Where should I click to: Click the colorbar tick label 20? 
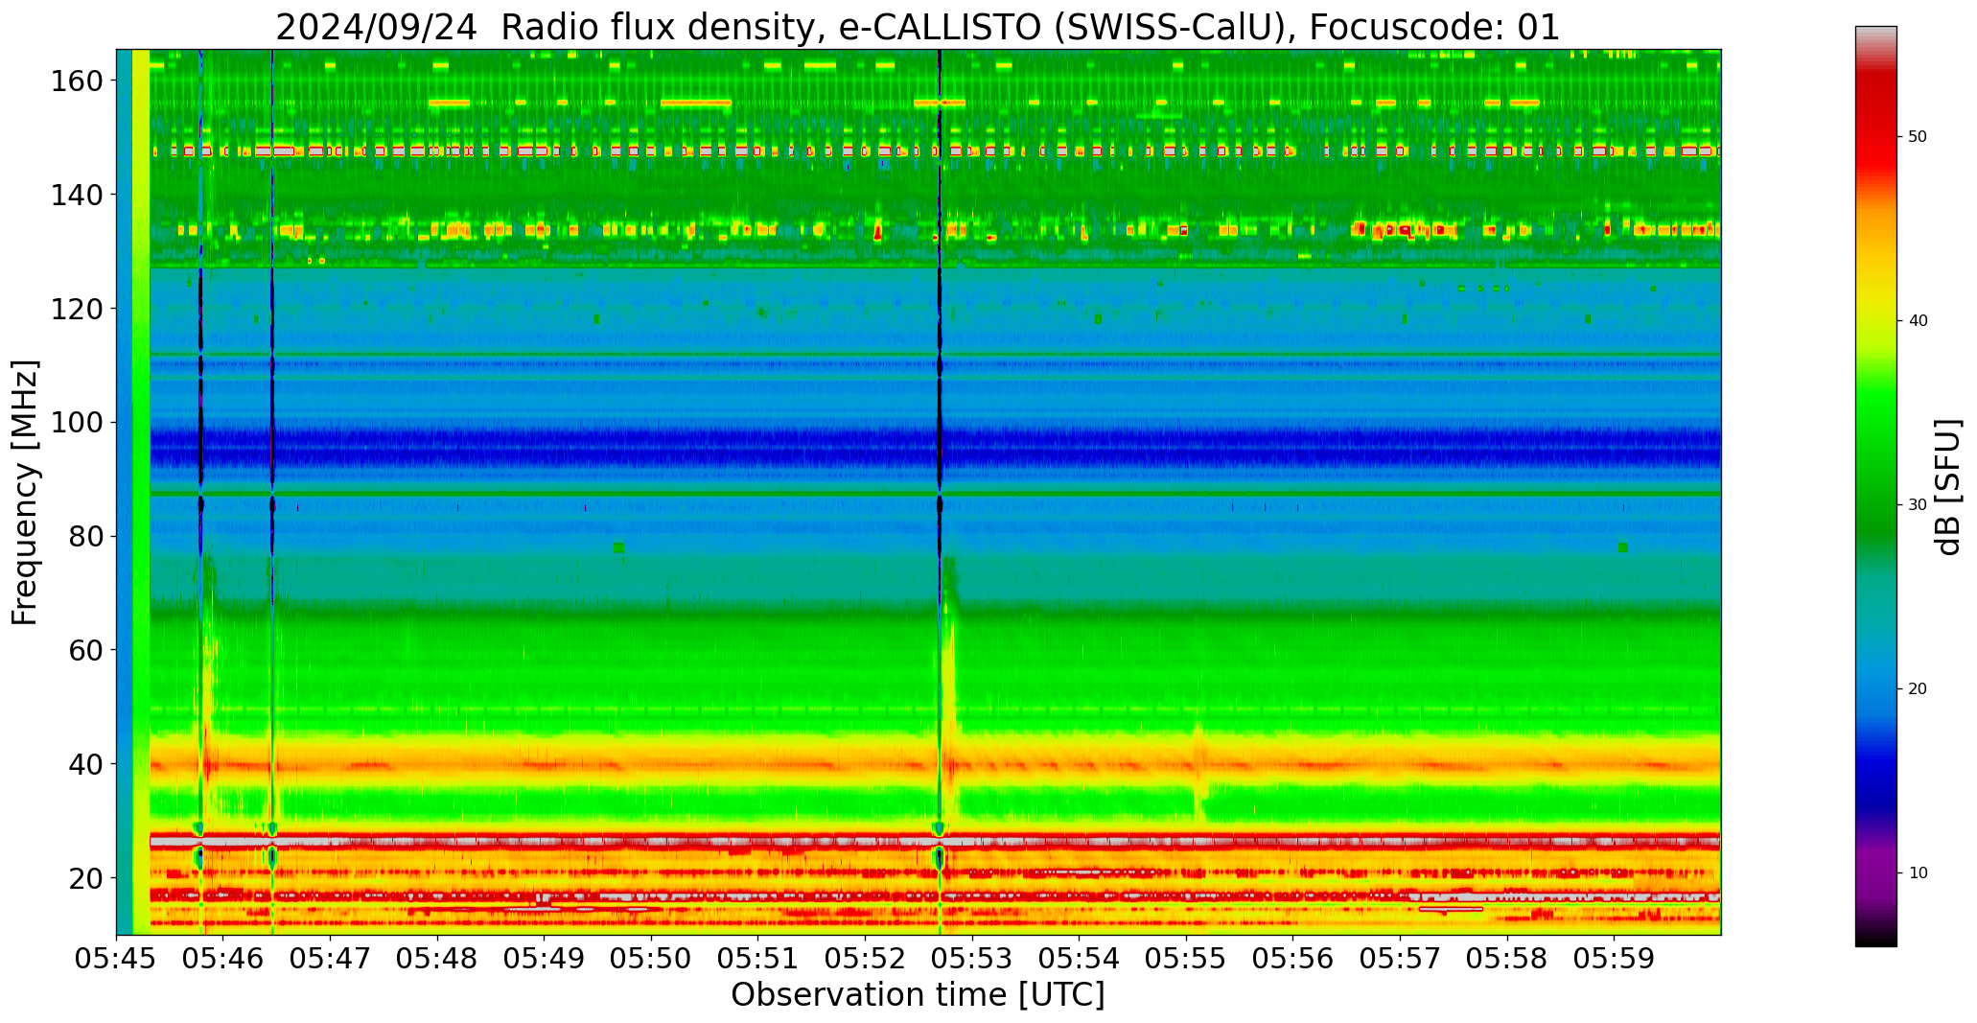pos(1918,689)
